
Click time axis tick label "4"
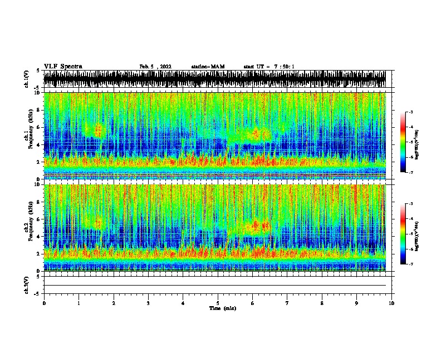(183, 303)
